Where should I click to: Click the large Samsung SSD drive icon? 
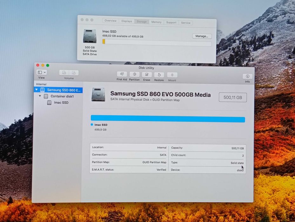coord(98,94)
